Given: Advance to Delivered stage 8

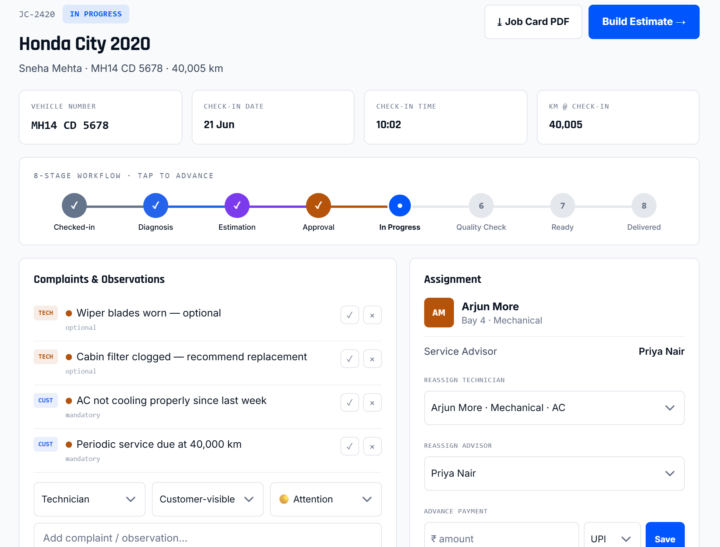Looking at the screenshot, I should (x=644, y=206).
